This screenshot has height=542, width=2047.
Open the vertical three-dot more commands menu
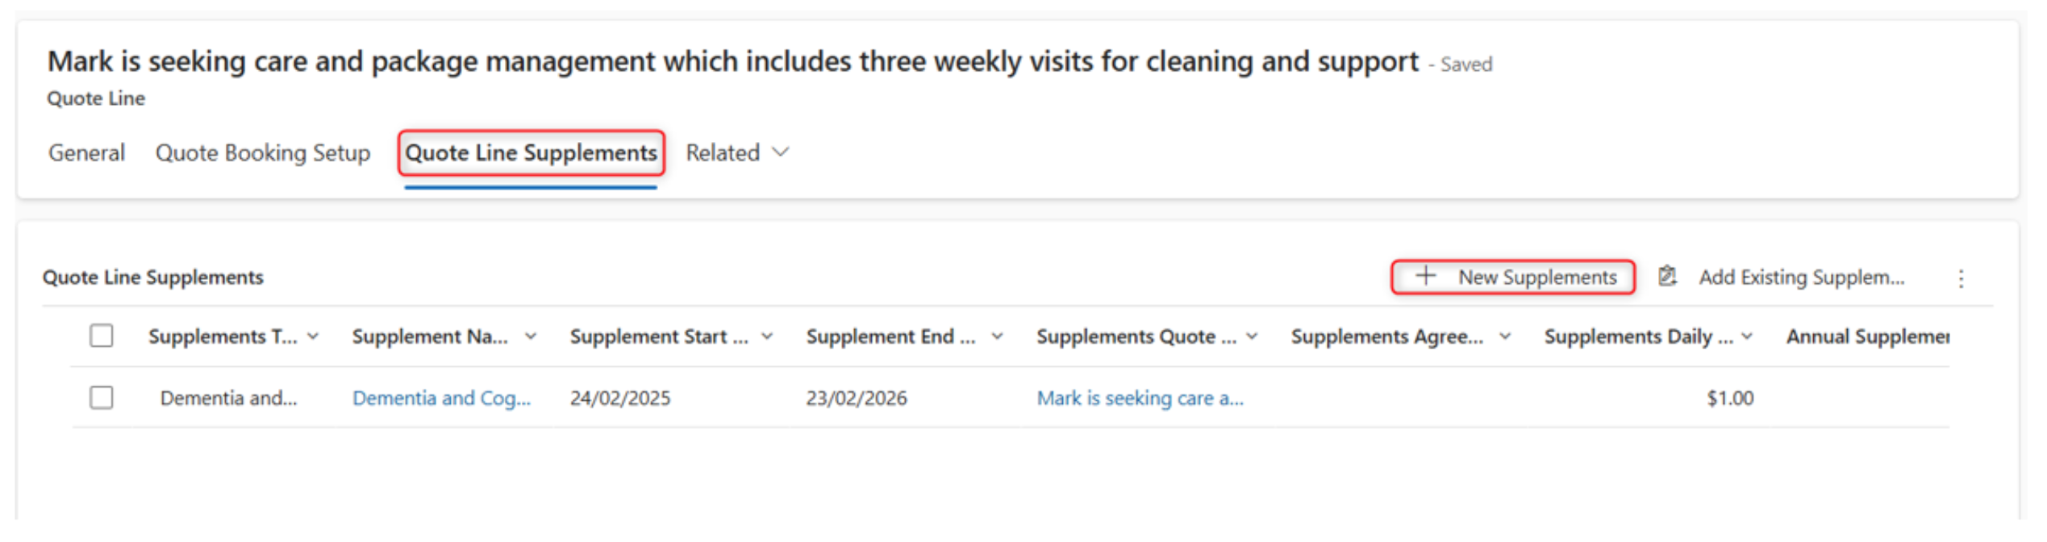click(1961, 279)
